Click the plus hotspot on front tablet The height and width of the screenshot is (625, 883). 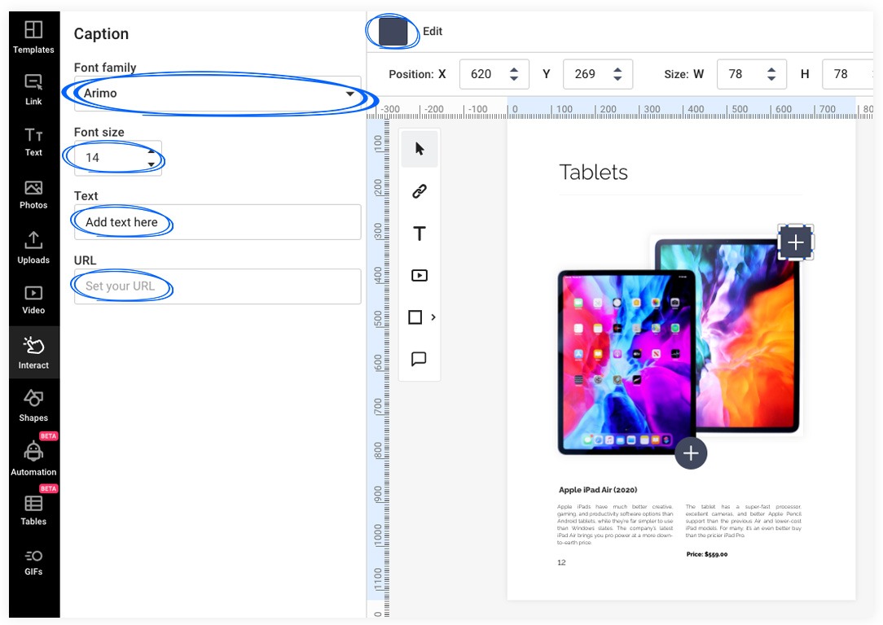tap(691, 453)
